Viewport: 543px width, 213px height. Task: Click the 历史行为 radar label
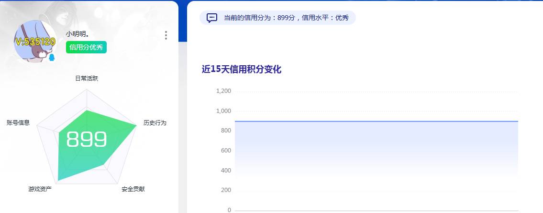tap(155, 122)
